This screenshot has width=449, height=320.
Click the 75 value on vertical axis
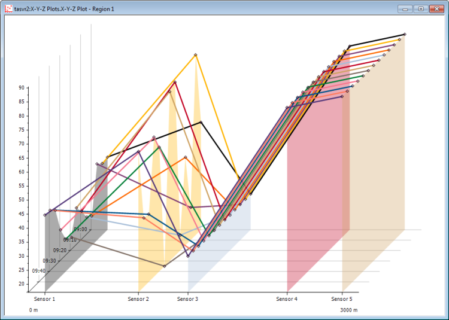point(22,130)
